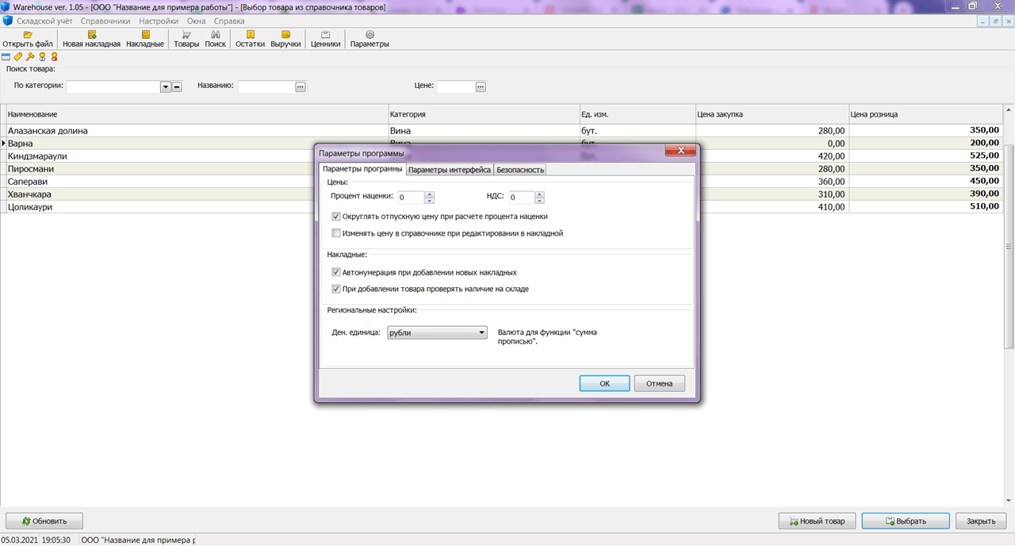Viewport: 1015px width, 546px height.
Task: Click the НДС value input field
Action: coord(521,198)
